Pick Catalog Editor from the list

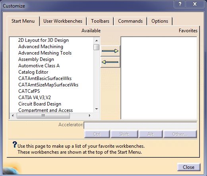click(x=33, y=72)
